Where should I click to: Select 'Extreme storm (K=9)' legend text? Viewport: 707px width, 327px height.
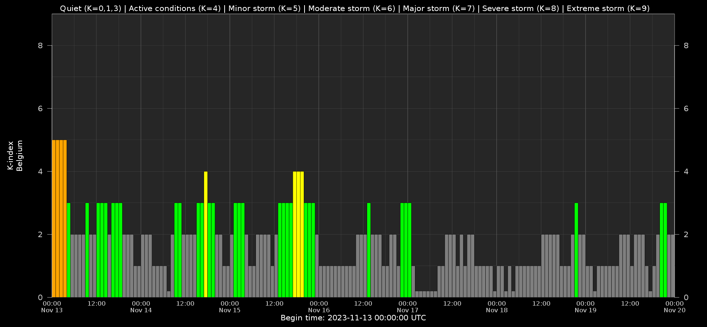[x=608, y=8]
